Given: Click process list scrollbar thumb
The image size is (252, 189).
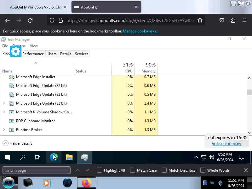Looking at the screenshot, I should click(249, 92).
